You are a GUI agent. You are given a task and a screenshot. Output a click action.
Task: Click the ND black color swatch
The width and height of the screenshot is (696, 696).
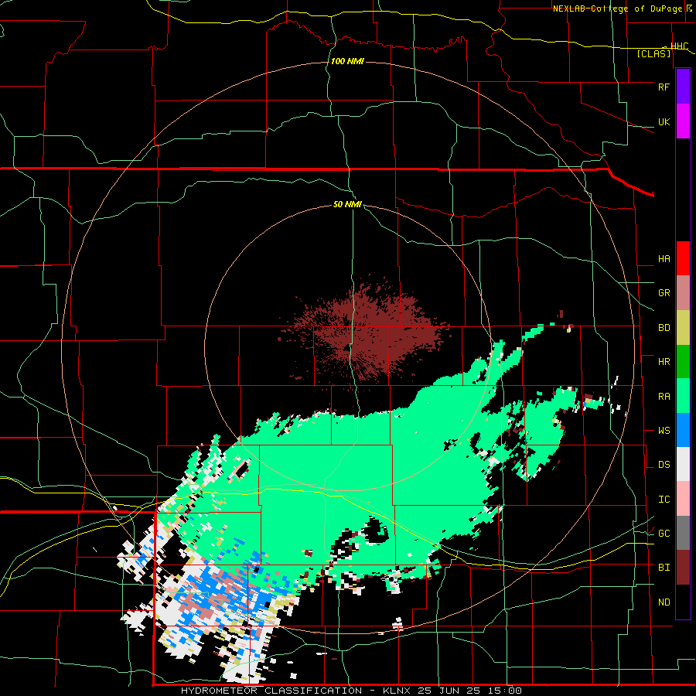[x=683, y=602]
